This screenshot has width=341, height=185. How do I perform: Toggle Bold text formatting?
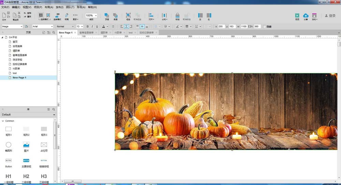[x=87, y=27]
